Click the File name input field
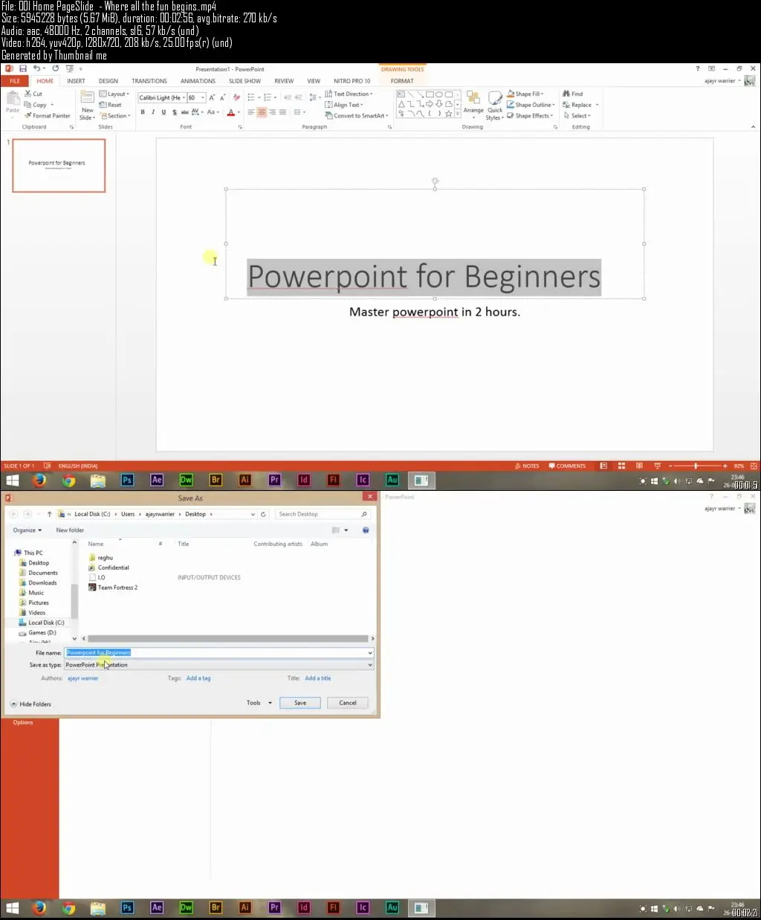Viewport: 761px width, 920px height. coord(218,652)
